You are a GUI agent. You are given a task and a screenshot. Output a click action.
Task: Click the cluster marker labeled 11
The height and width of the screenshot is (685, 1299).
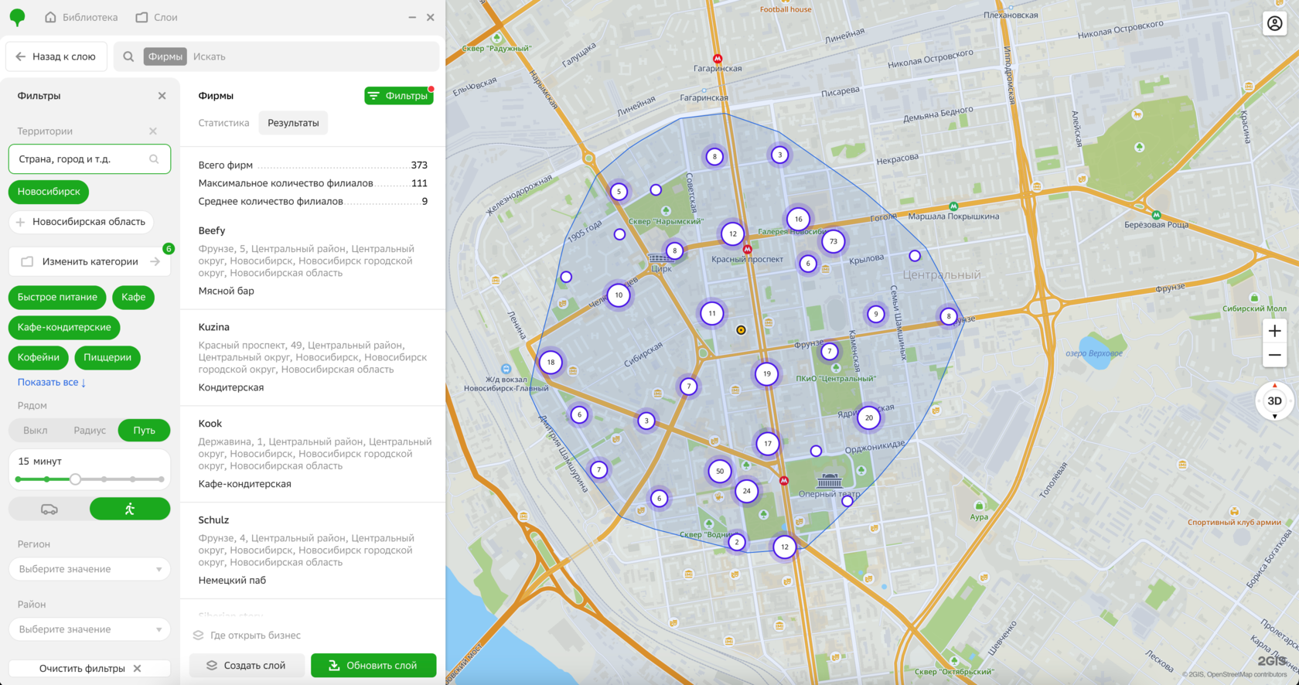711,313
